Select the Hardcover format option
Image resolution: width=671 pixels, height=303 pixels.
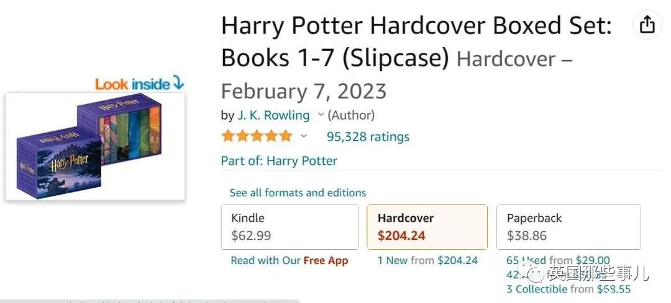click(427, 227)
